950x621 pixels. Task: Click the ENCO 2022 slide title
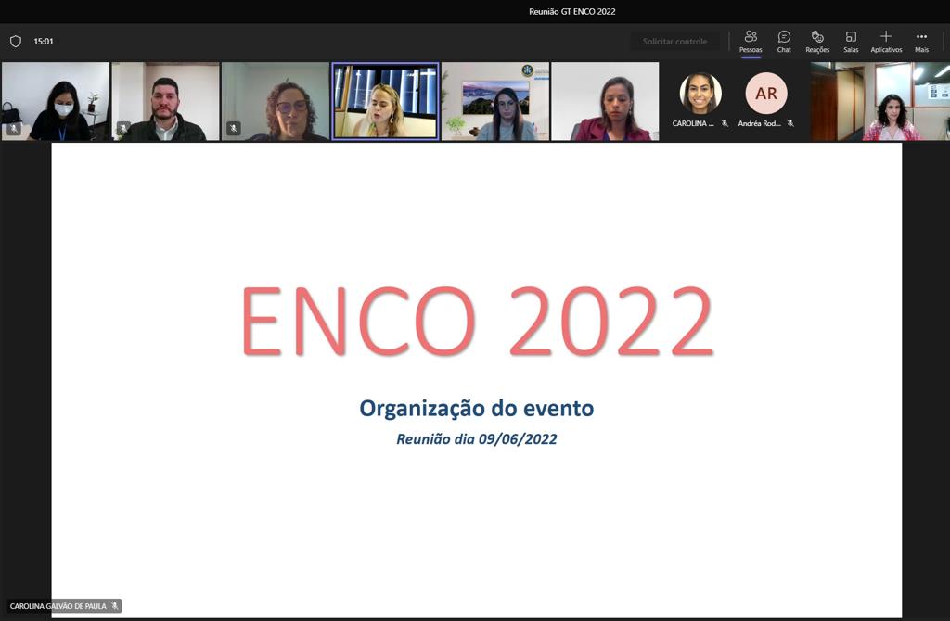(477, 321)
